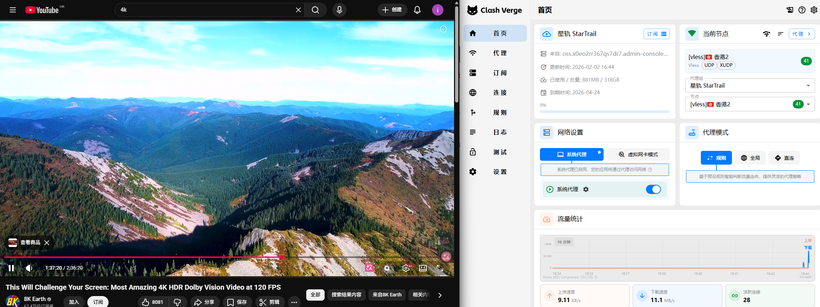
Task: Switch to direct (直连) proxy mode
Action: point(784,158)
